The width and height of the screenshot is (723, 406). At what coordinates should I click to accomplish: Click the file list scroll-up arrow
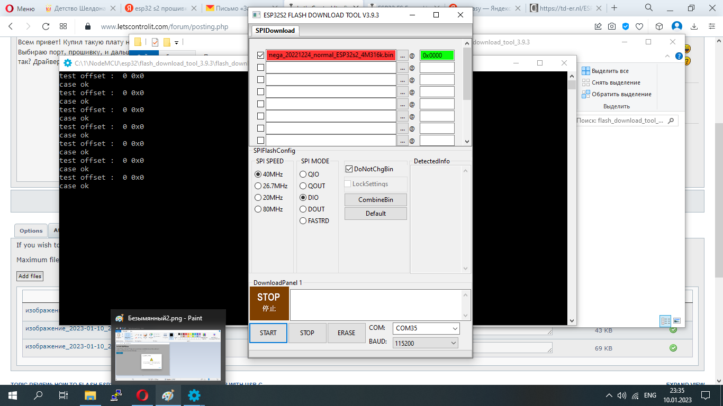coord(467,43)
